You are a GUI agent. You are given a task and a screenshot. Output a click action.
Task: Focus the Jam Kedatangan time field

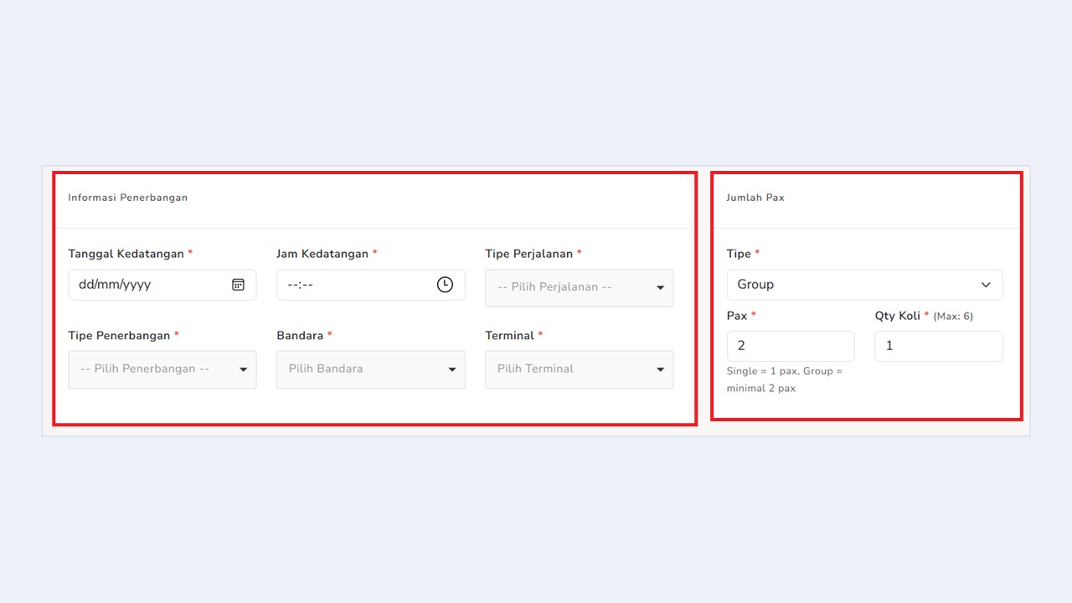[371, 285]
